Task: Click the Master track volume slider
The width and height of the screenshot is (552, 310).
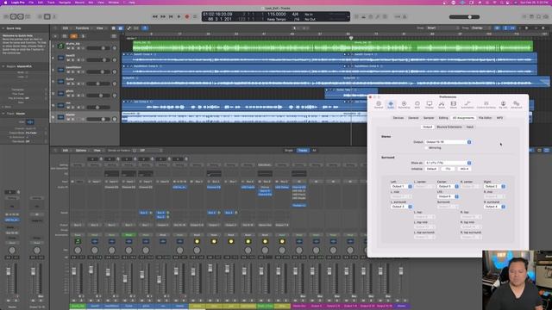Action: [x=97, y=119]
